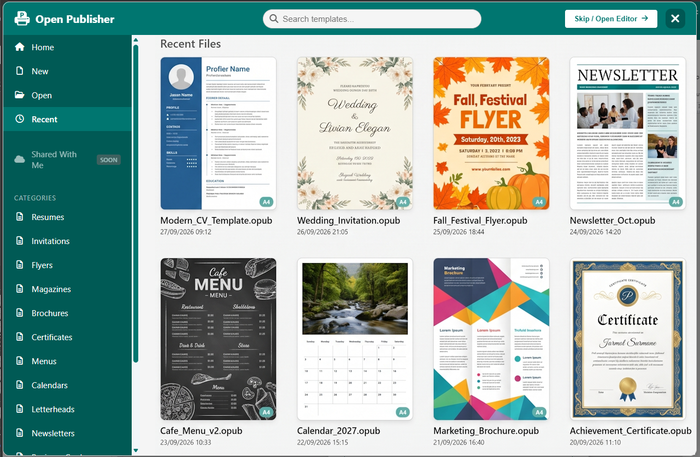Open the Calendar 2027 thumbnail

(355, 339)
